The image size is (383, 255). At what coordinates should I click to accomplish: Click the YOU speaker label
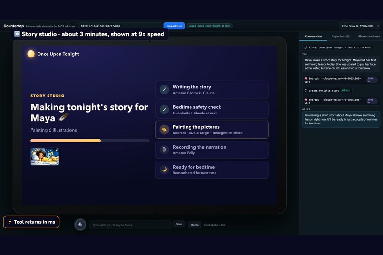305,54
